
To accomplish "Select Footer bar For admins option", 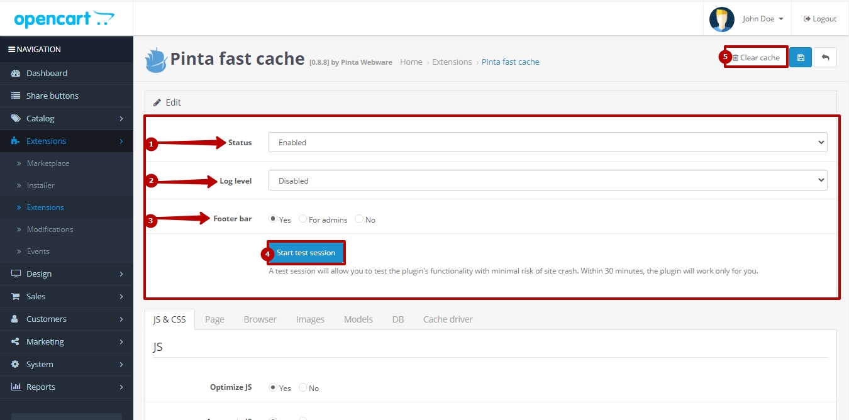I will coord(303,219).
